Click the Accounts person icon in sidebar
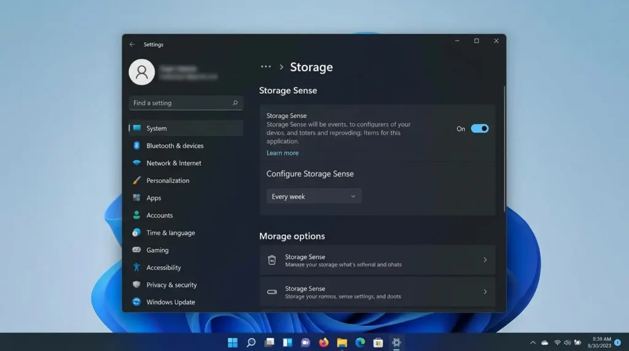Image resolution: width=629 pixels, height=351 pixels. pyautogui.click(x=136, y=215)
